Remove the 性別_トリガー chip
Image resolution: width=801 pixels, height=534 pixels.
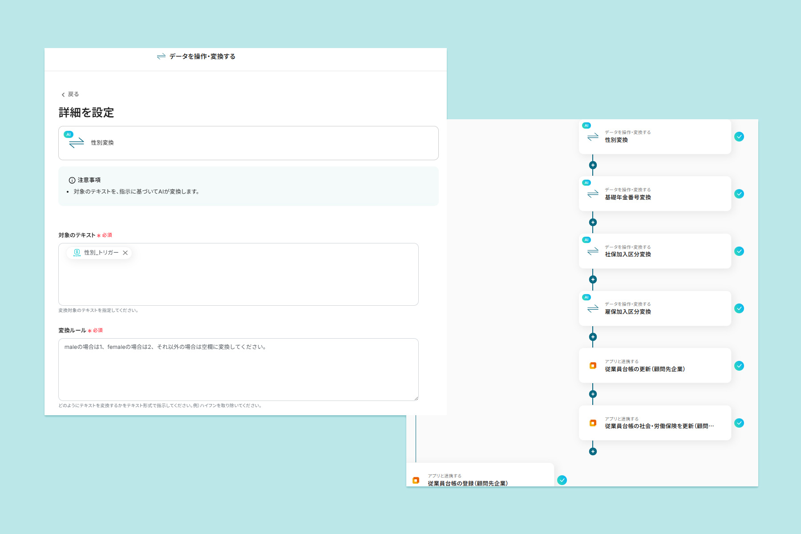[125, 253]
